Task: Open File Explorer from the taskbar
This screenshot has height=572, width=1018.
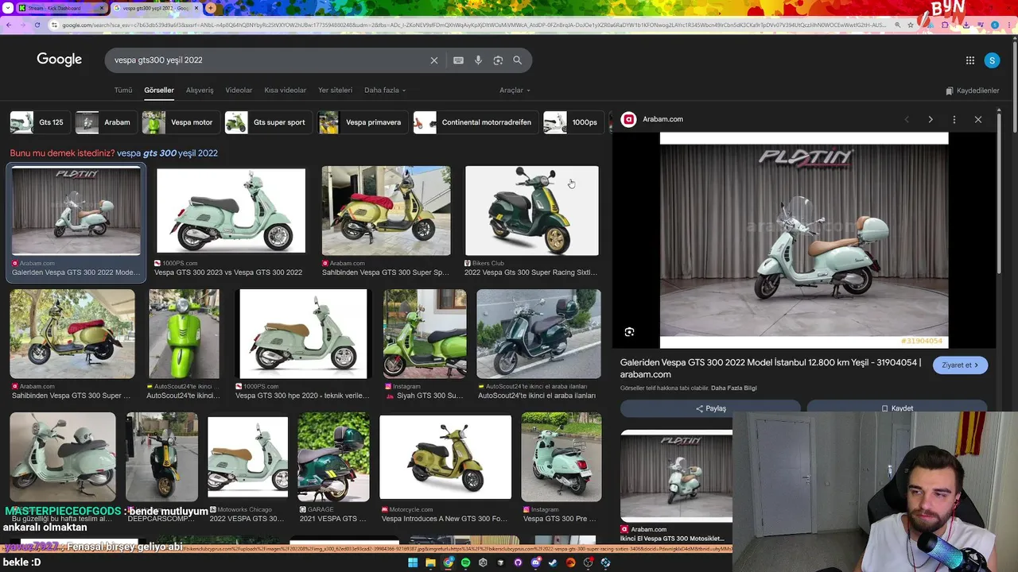Action: pos(430,562)
